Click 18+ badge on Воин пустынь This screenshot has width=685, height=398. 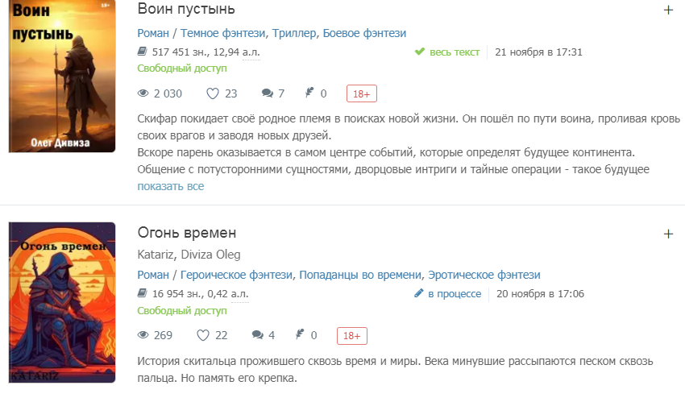(362, 93)
